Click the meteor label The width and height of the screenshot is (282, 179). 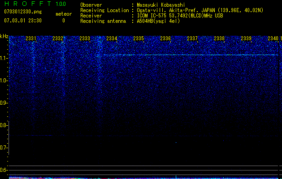pos(64,14)
